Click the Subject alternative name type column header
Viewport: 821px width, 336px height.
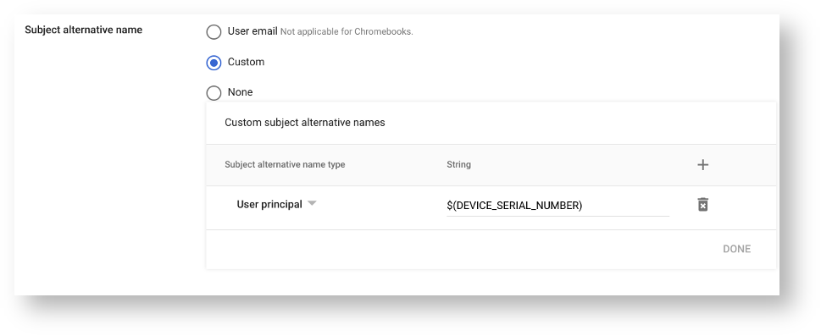285,164
